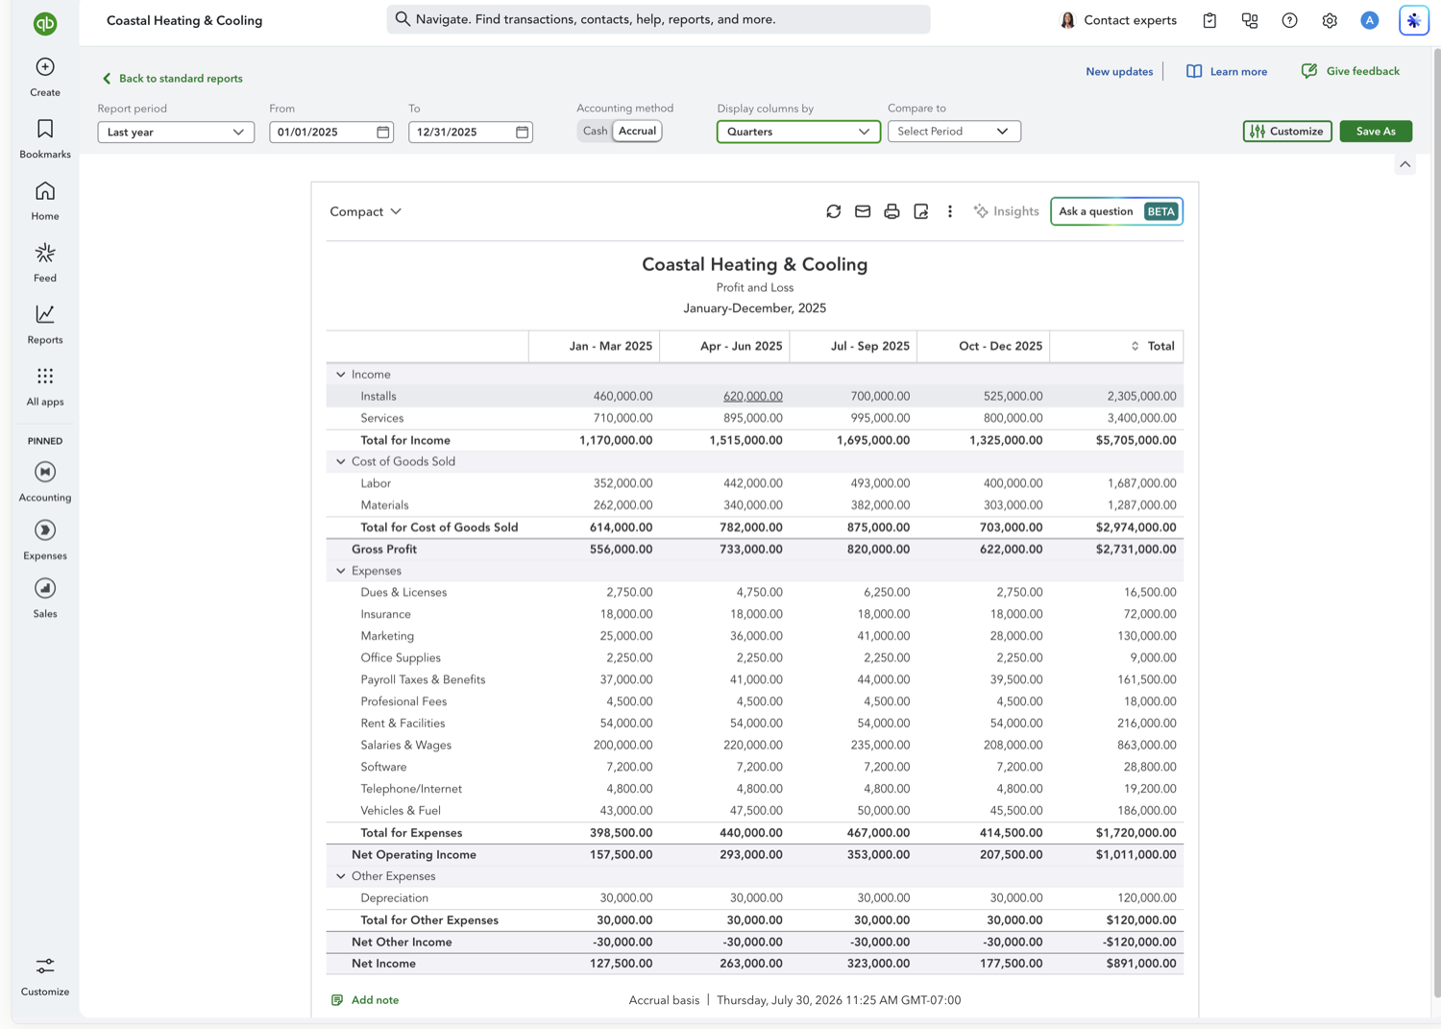
Task: Collapse the Expenses section
Action: pos(340,571)
